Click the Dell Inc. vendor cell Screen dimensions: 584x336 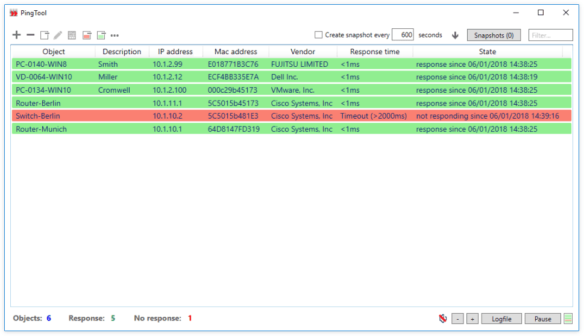[x=284, y=77]
